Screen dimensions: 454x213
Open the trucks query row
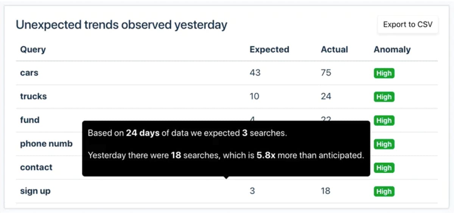[x=227, y=96]
